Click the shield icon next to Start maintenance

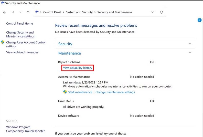point(65,92)
